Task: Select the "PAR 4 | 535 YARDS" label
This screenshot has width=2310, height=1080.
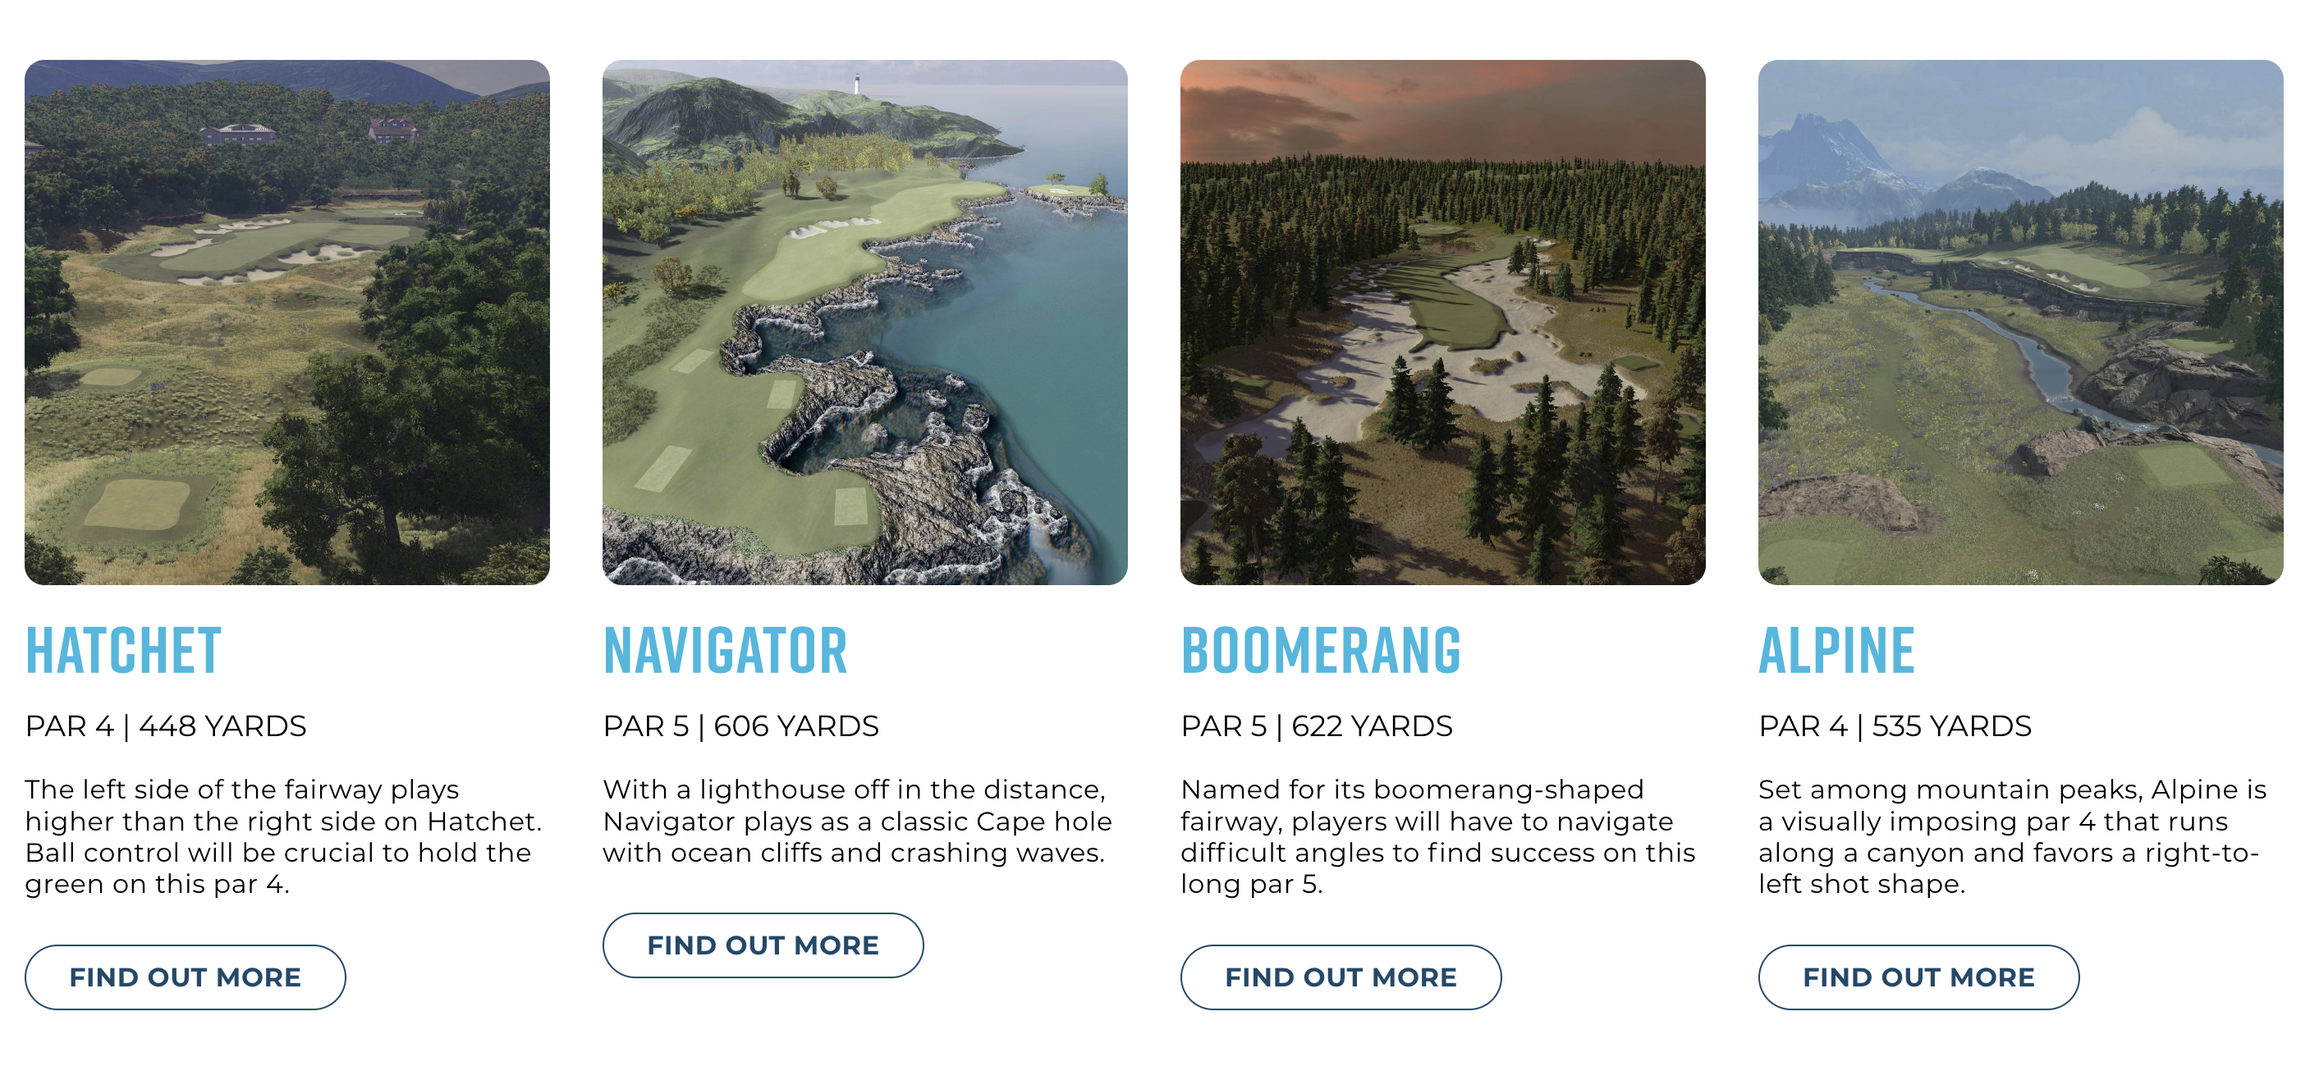Action: pyautogui.click(x=1894, y=726)
